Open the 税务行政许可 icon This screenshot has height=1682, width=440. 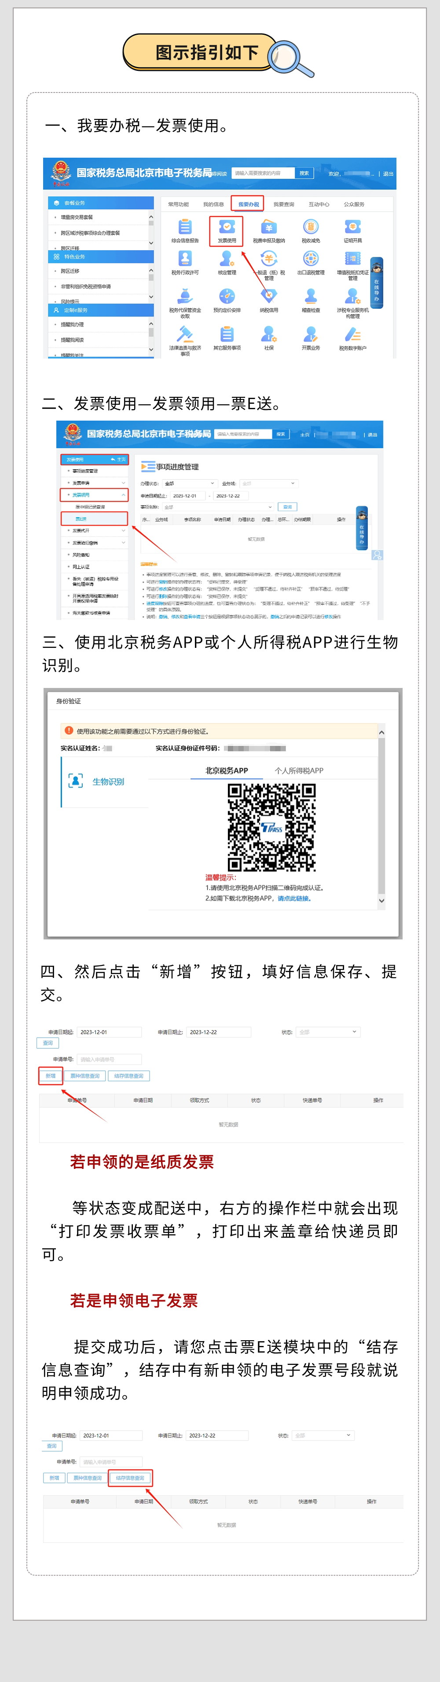[185, 259]
